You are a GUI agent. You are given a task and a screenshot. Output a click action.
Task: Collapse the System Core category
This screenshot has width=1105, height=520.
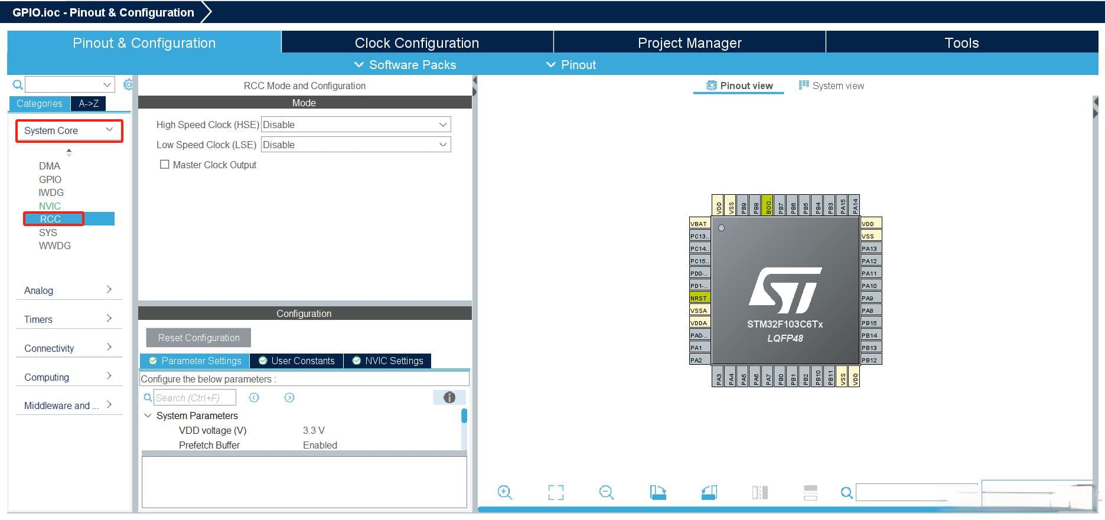coord(69,130)
